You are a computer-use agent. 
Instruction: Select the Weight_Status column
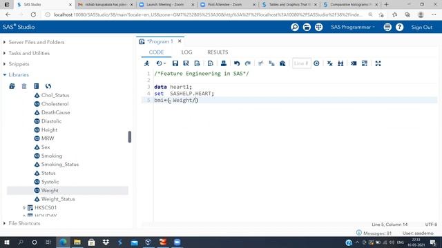click(58, 199)
